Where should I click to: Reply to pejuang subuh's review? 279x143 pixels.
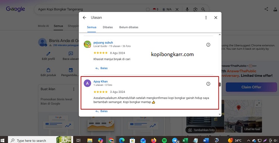point(102,68)
